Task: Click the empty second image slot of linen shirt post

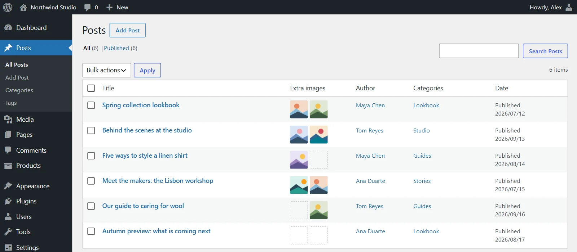Action: (319, 160)
